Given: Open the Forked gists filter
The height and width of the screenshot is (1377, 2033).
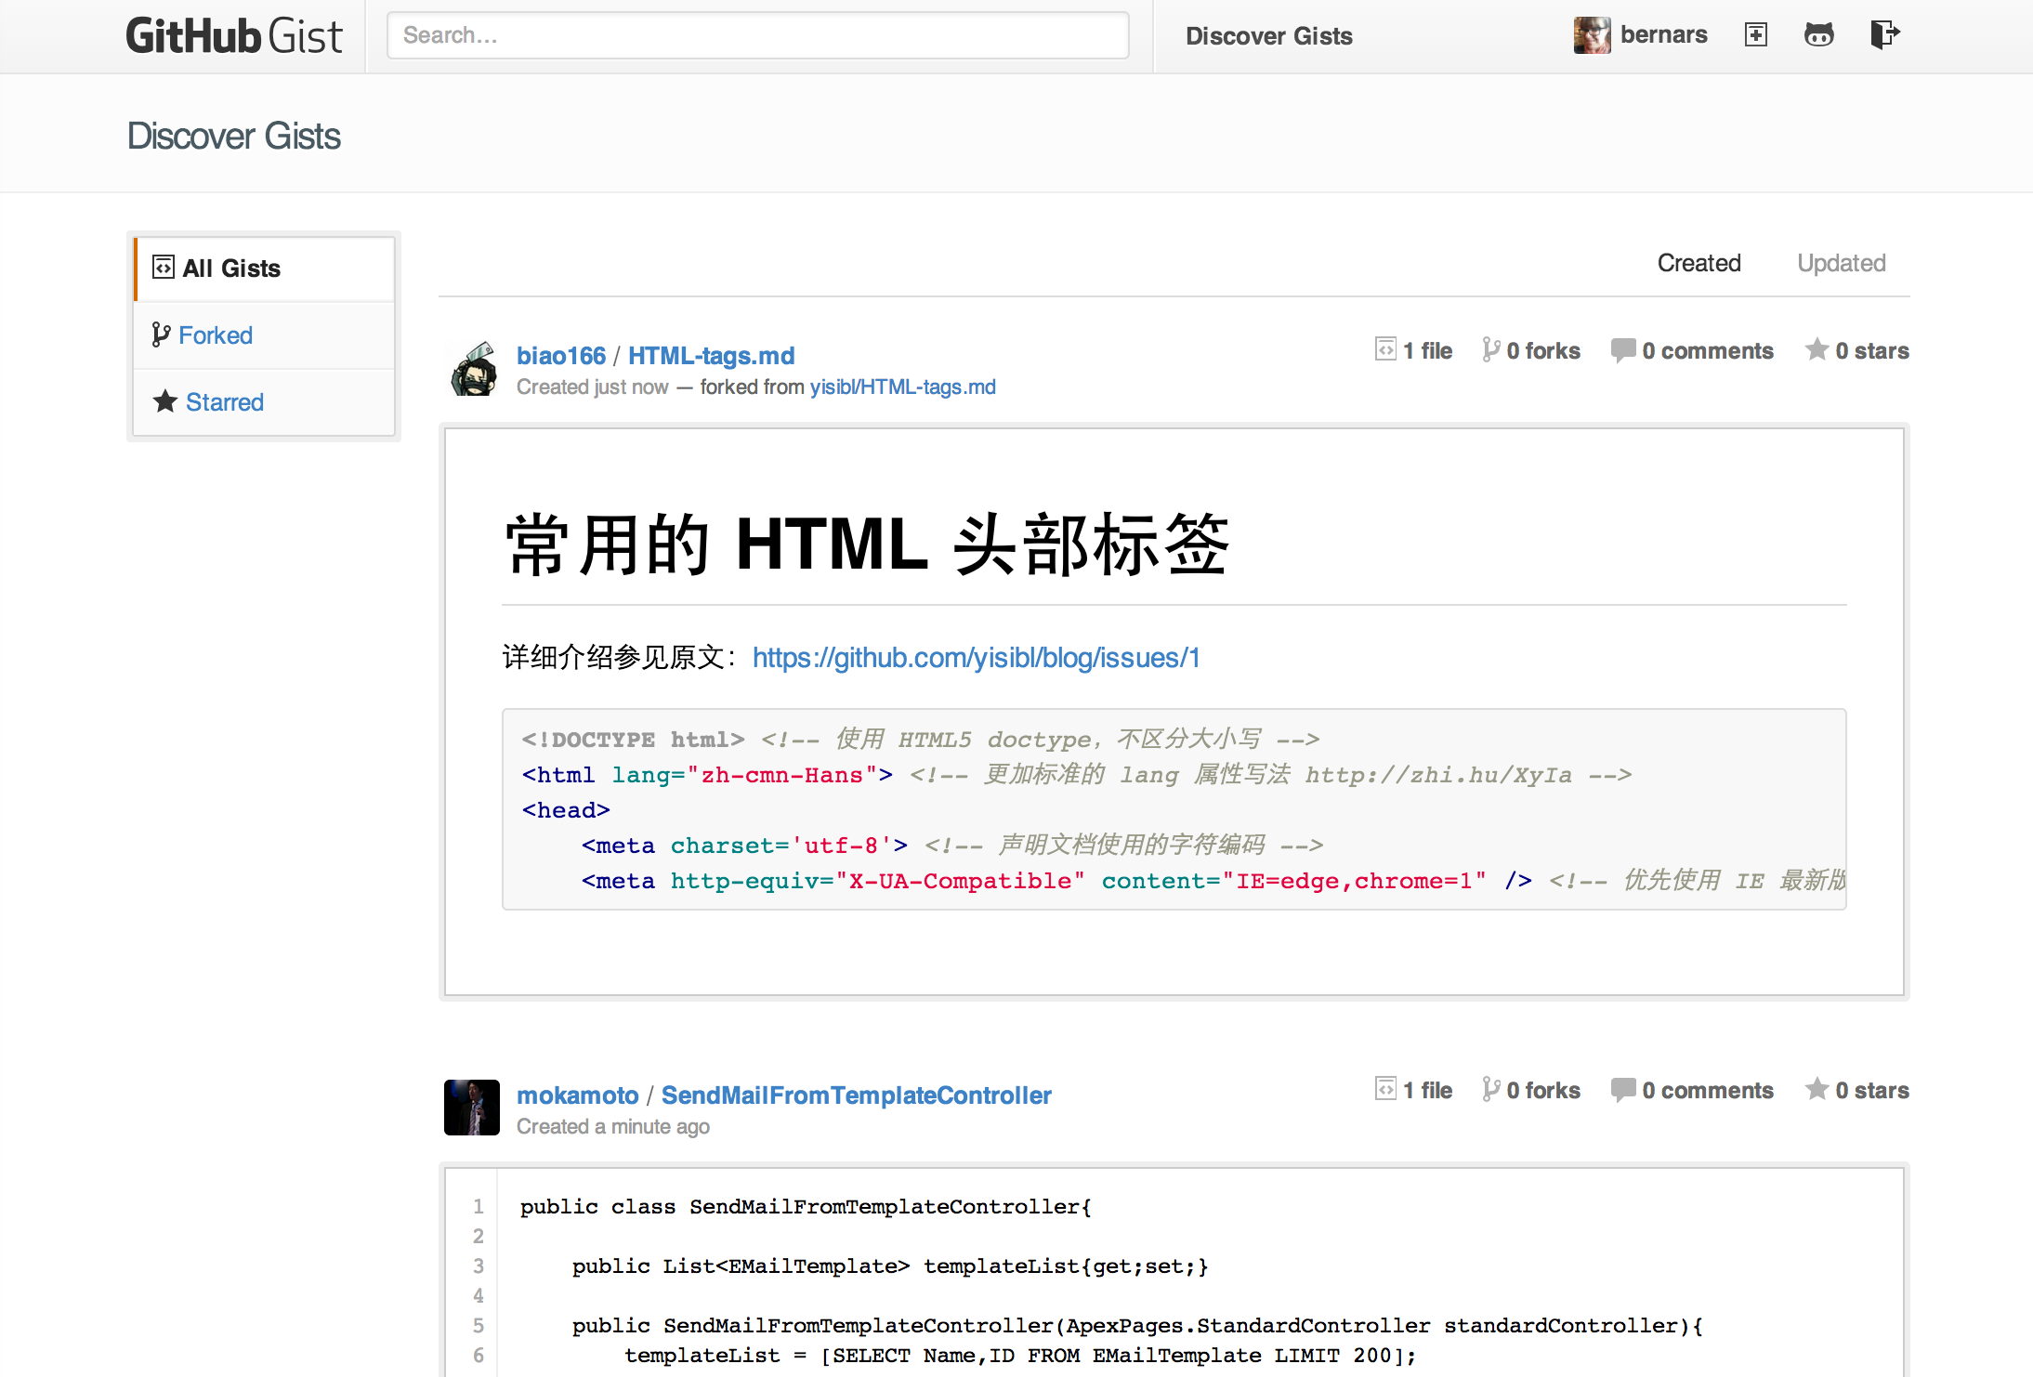Looking at the screenshot, I should (x=215, y=335).
